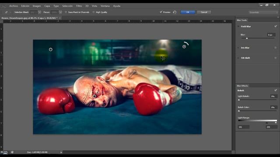The height and width of the screenshot is (157, 280).
Task: Select the blur pin on boxer's eye
Action: click(94, 96)
